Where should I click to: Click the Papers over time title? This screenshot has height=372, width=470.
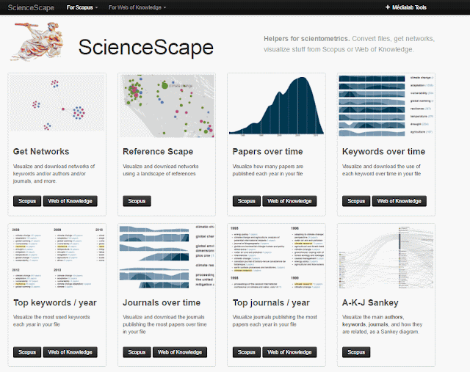(x=267, y=152)
